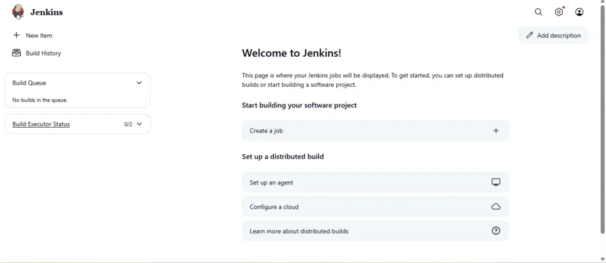Collapse the Build Queue panel chevron
606x263 pixels.
point(139,83)
